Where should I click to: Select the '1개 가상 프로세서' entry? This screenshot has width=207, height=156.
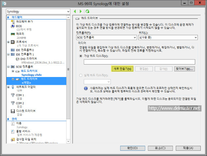click(x=28, y=46)
